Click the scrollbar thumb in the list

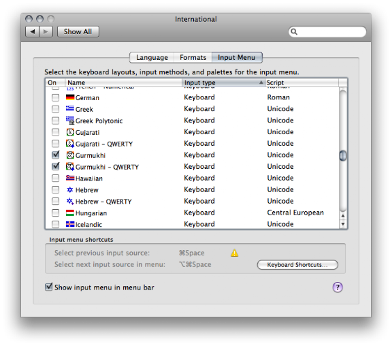pos(343,155)
